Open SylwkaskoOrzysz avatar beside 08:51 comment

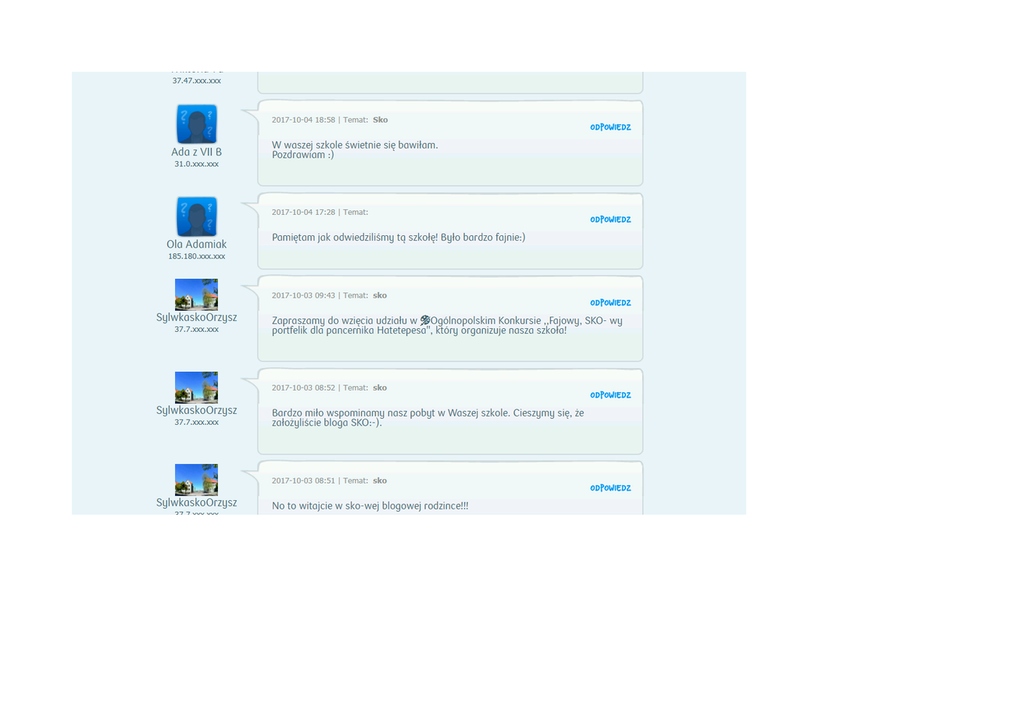click(196, 480)
